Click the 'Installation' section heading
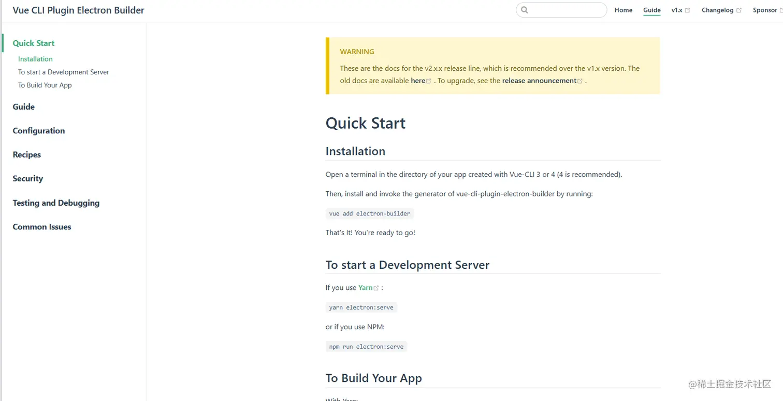The image size is (783, 401). click(x=355, y=151)
